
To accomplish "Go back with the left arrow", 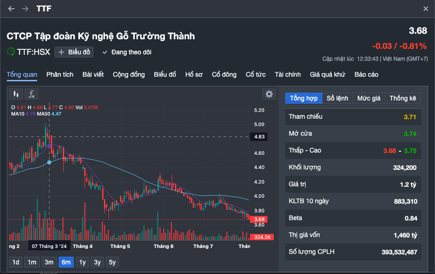I will click(11, 9).
